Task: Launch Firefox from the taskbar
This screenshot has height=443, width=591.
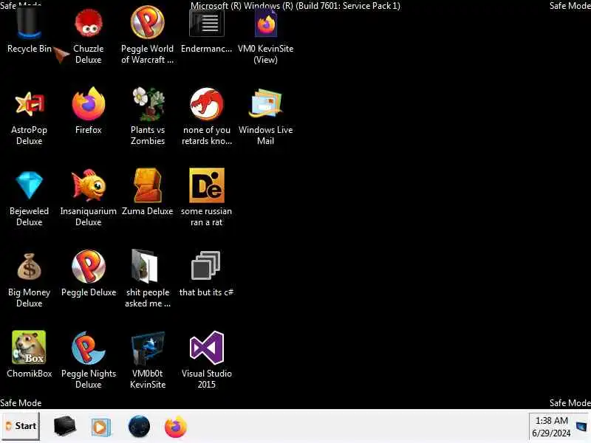Action: point(176,427)
